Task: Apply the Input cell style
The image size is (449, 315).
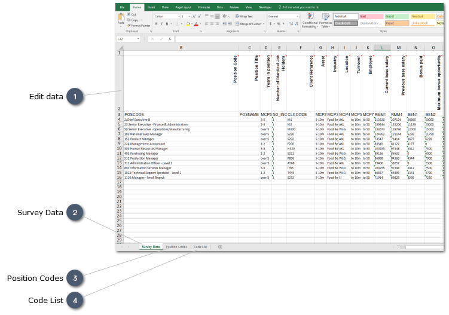Action: coord(397,23)
